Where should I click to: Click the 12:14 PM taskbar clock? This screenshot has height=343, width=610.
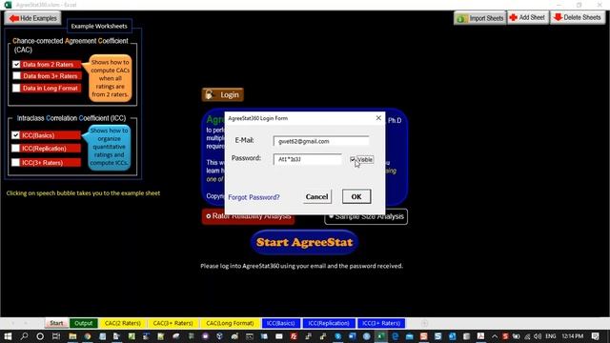[572, 336]
